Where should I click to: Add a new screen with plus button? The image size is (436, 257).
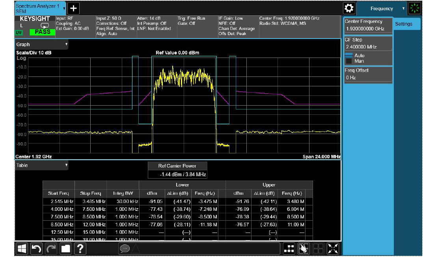pos(74,8)
